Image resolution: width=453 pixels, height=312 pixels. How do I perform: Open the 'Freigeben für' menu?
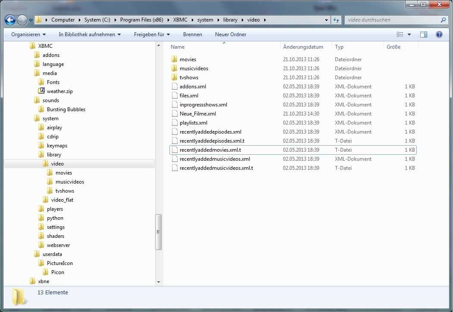click(152, 34)
